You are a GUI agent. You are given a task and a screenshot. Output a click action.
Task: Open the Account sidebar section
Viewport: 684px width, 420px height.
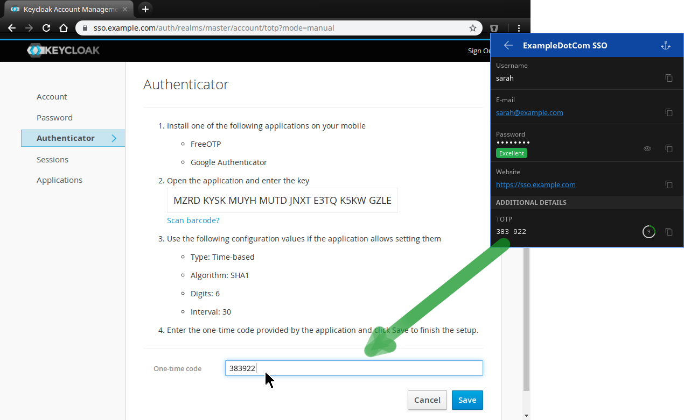pyautogui.click(x=52, y=97)
